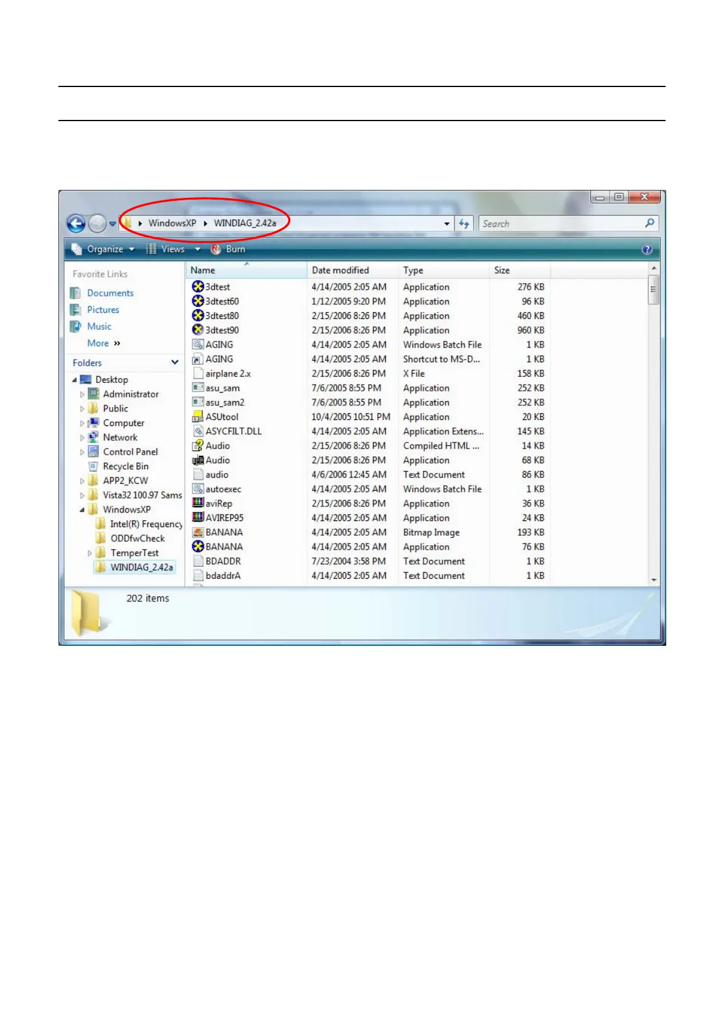The image size is (724, 1025).
Task: Select the 3dtest60 application icon
Action: (x=198, y=301)
